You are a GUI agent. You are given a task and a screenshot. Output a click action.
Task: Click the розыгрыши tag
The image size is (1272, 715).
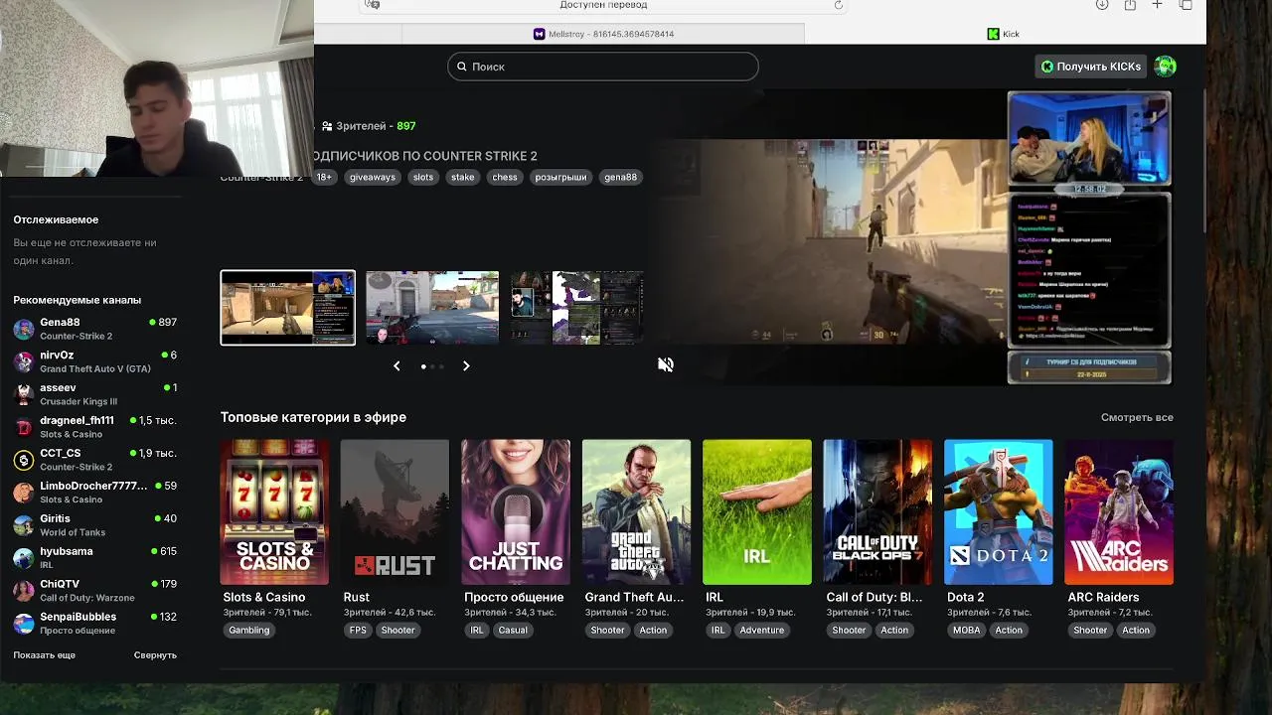pyautogui.click(x=560, y=177)
